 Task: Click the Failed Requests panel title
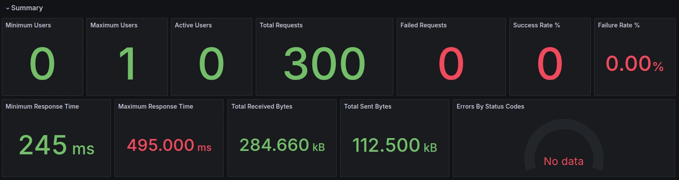[423, 25]
